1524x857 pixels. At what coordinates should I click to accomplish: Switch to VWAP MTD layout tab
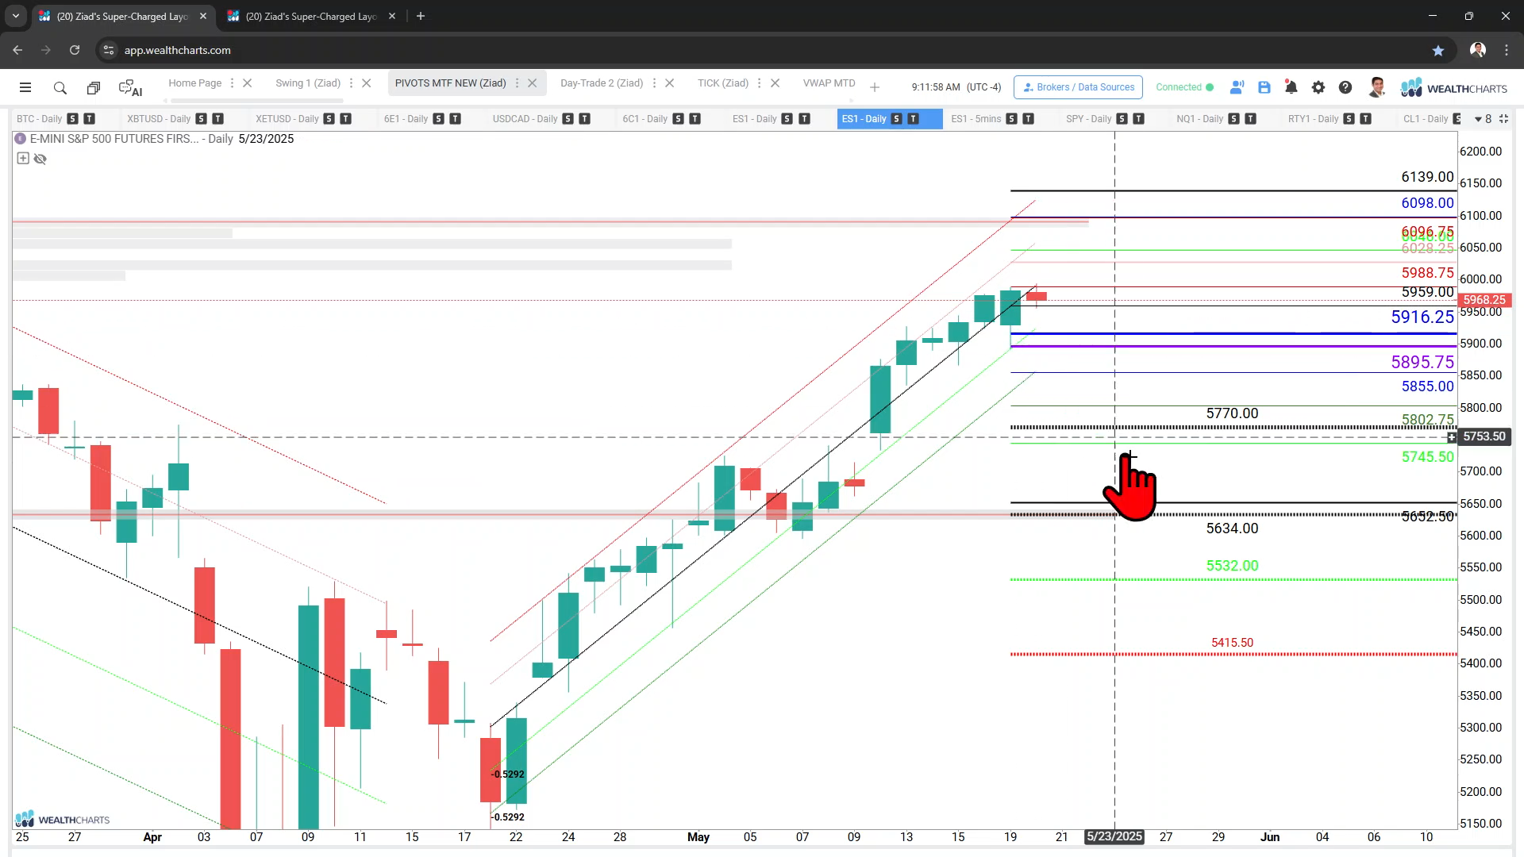[829, 83]
